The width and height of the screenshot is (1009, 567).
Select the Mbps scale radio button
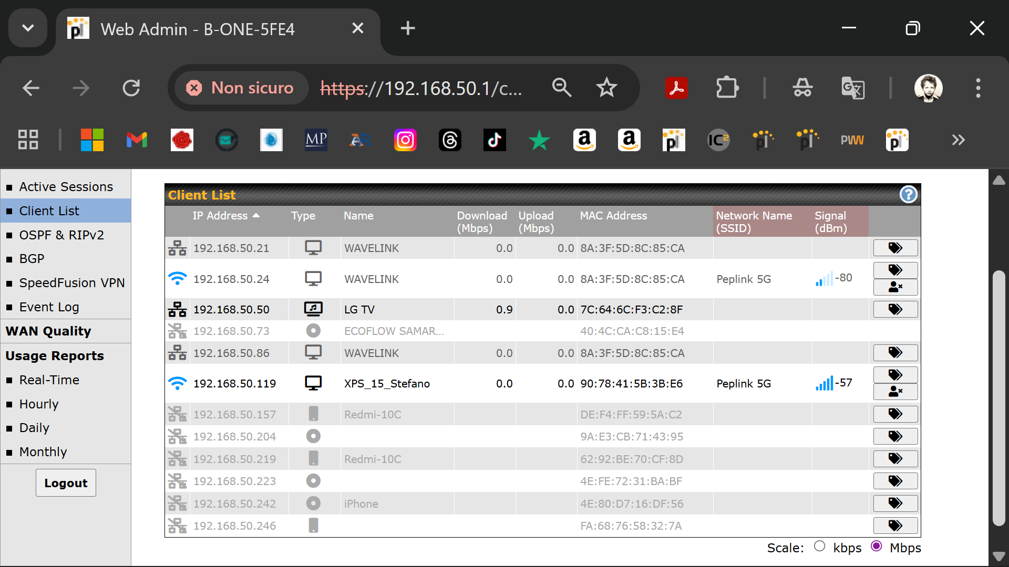(x=876, y=547)
